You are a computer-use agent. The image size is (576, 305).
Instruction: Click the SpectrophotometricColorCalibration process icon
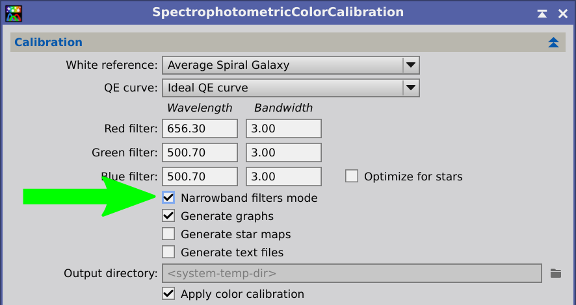14,14
